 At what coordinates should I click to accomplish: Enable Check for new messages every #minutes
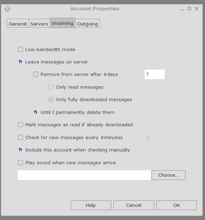20,137
